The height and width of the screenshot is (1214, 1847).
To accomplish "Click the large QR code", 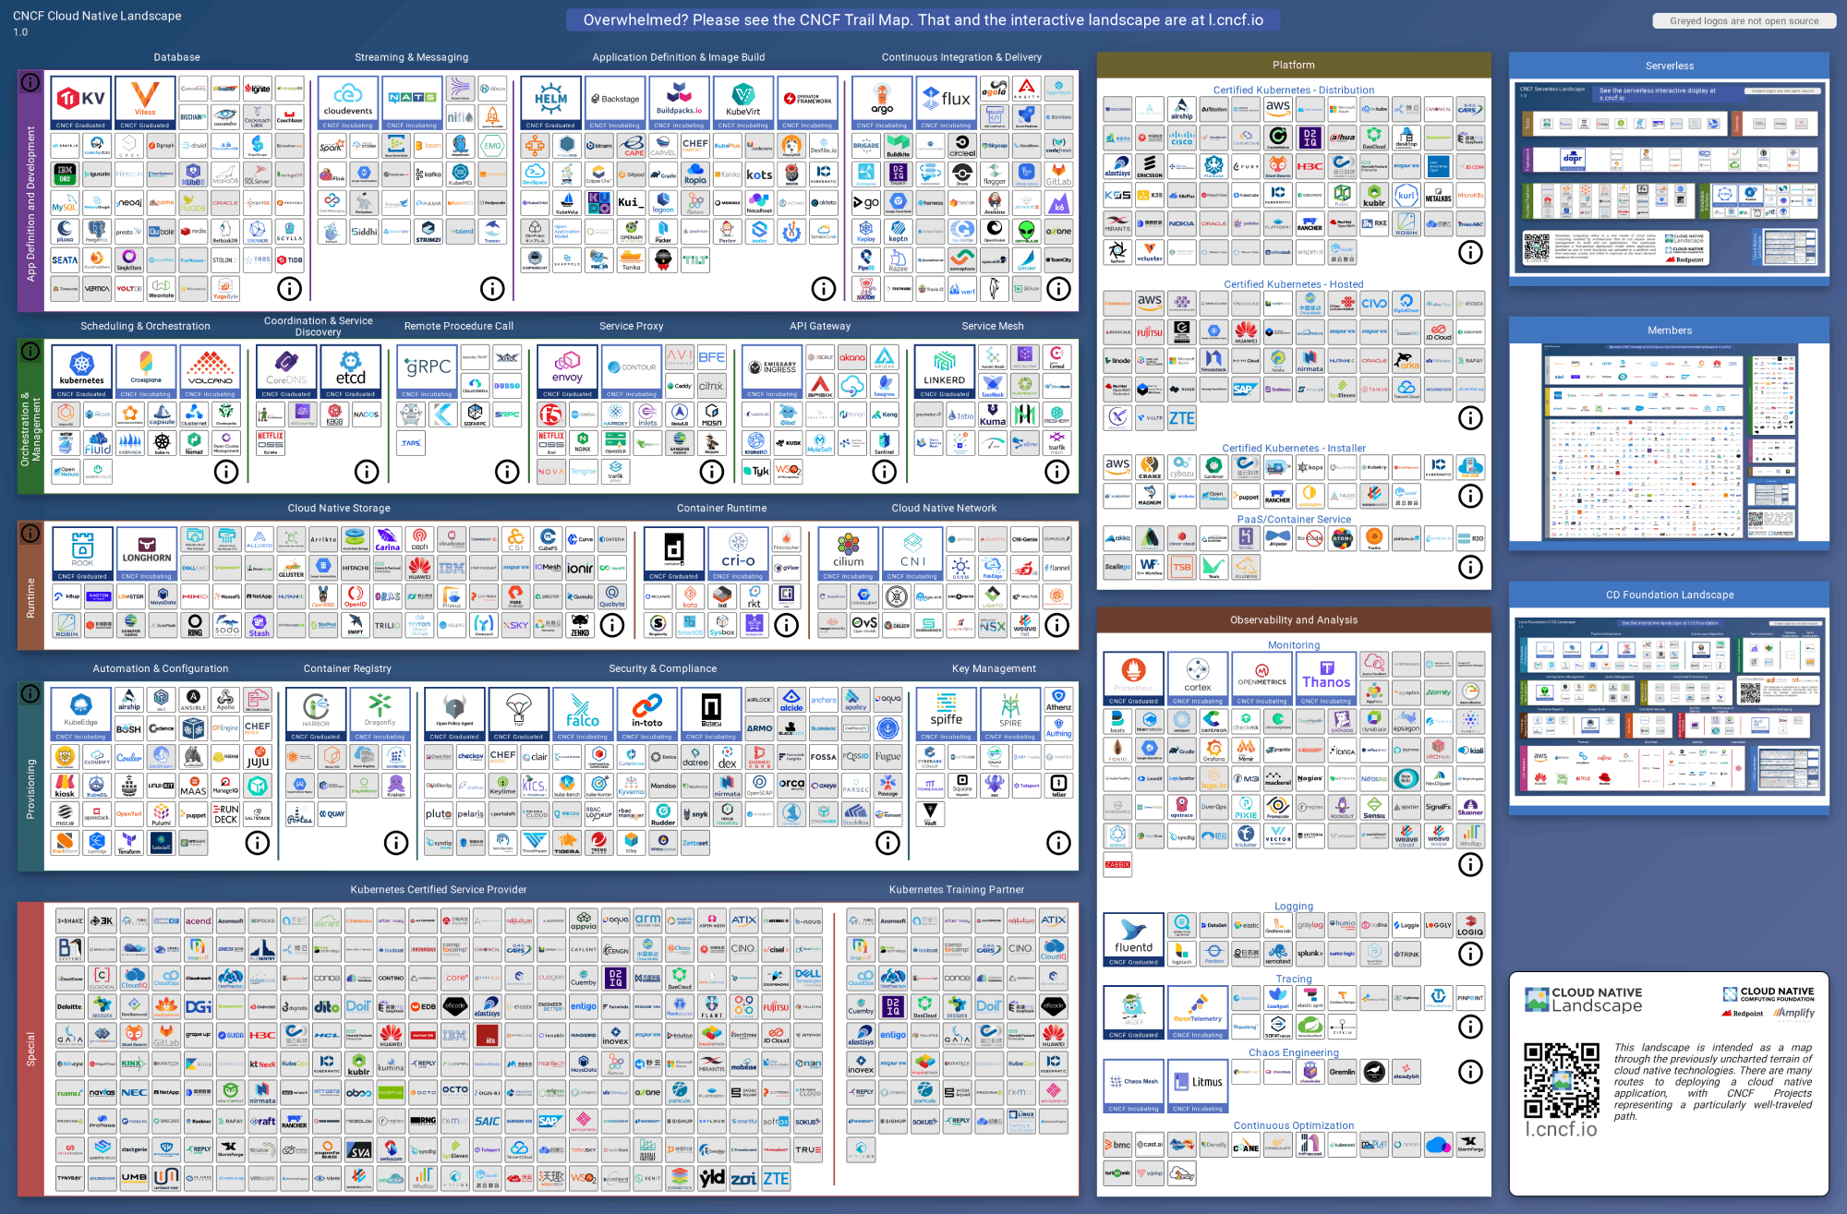I will coord(1562,1081).
